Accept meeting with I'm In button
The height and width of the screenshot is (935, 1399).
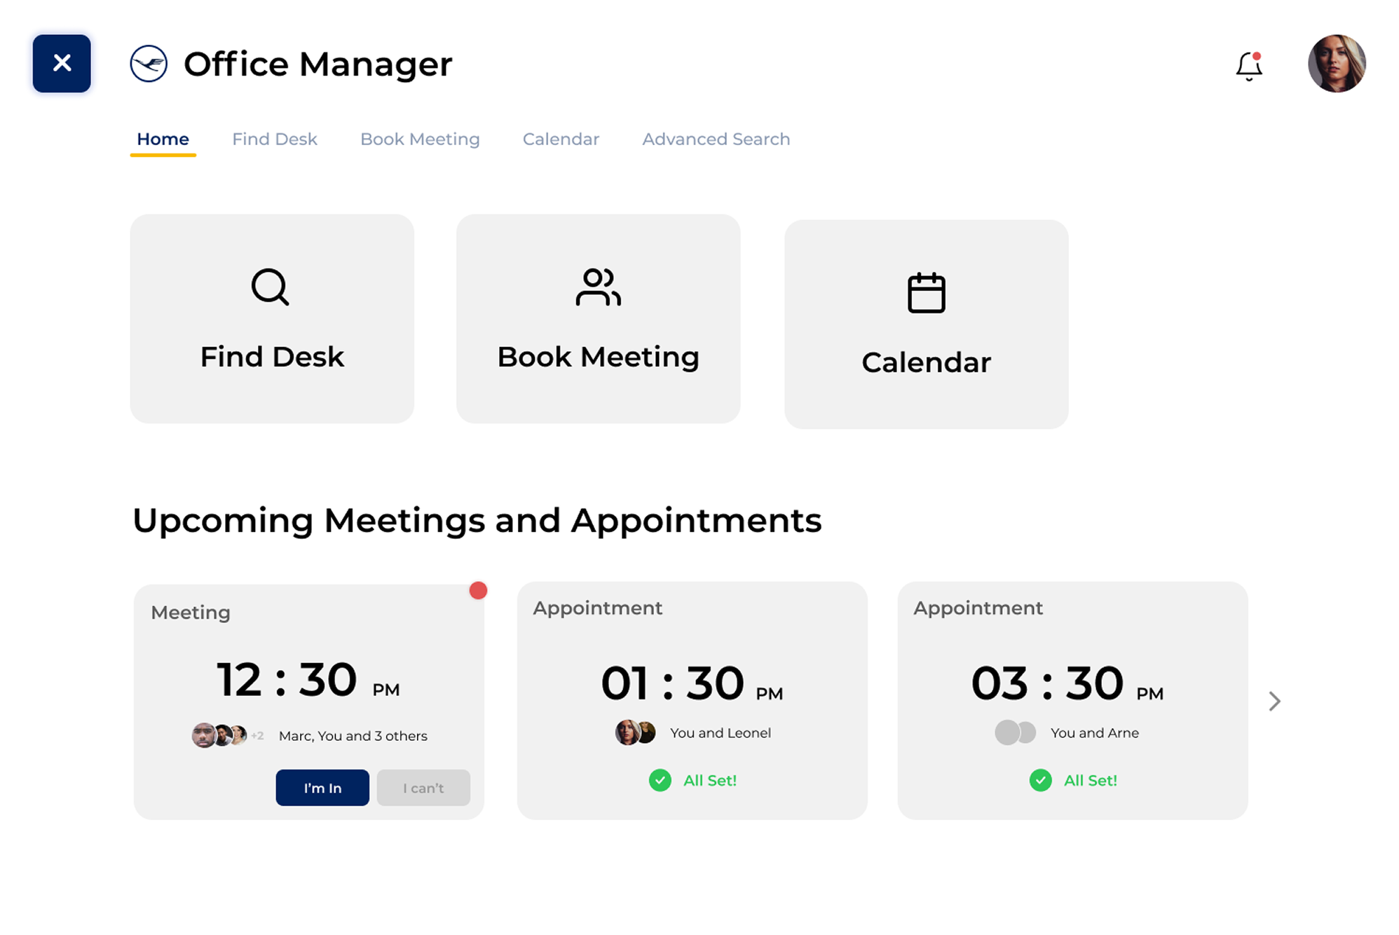pyautogui.click(x=322, y=788)
